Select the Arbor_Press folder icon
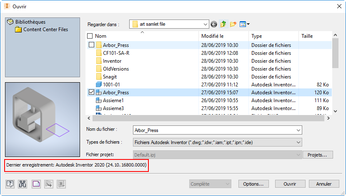This screenshot has width=346, height=196. [x=99, y=45]
